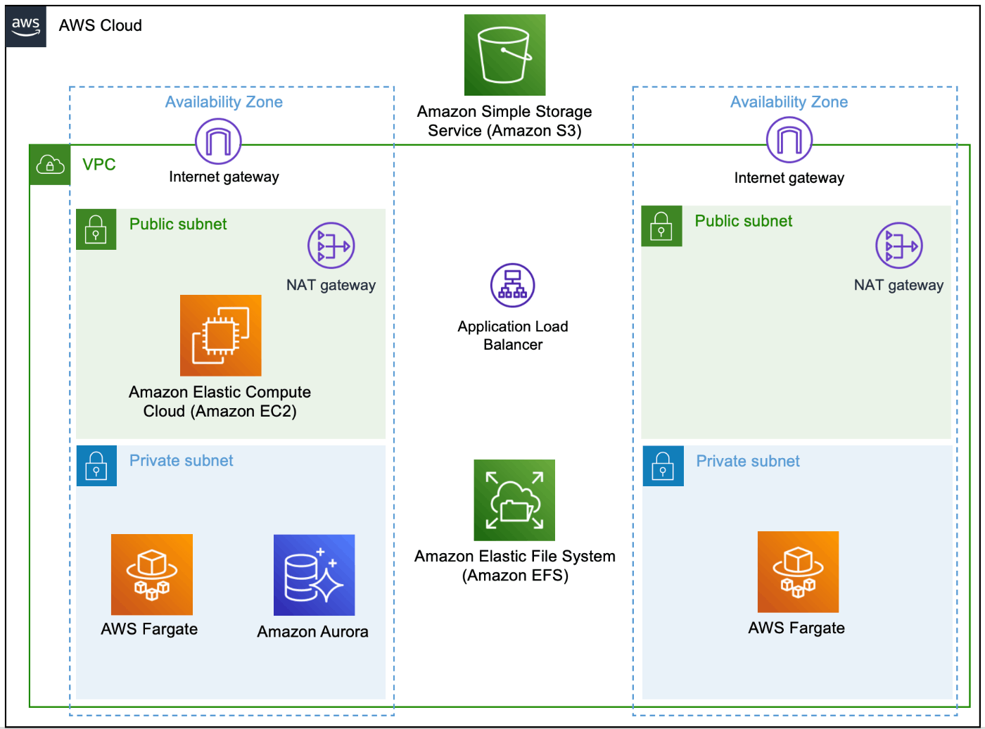Select the left Private subnet label
Screen dimensions: 985x729
coord(182,460)
